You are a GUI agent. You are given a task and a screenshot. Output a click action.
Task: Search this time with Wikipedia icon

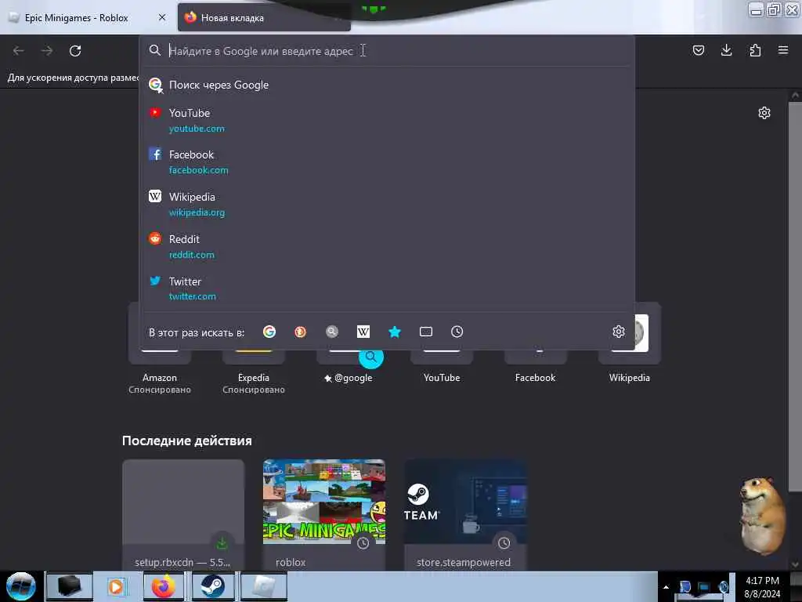pyautogui.click(x=363, y=332)
